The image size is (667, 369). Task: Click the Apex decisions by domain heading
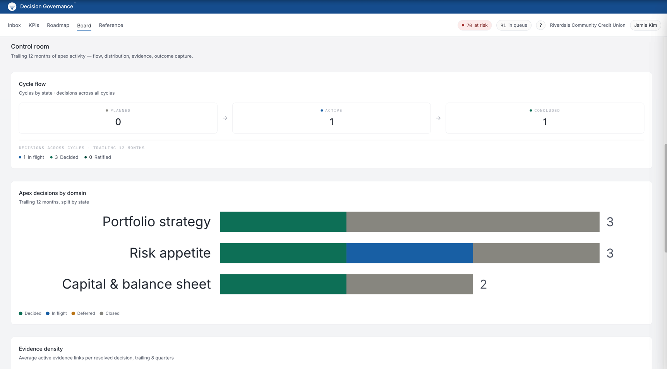click(x=52, y=193)
